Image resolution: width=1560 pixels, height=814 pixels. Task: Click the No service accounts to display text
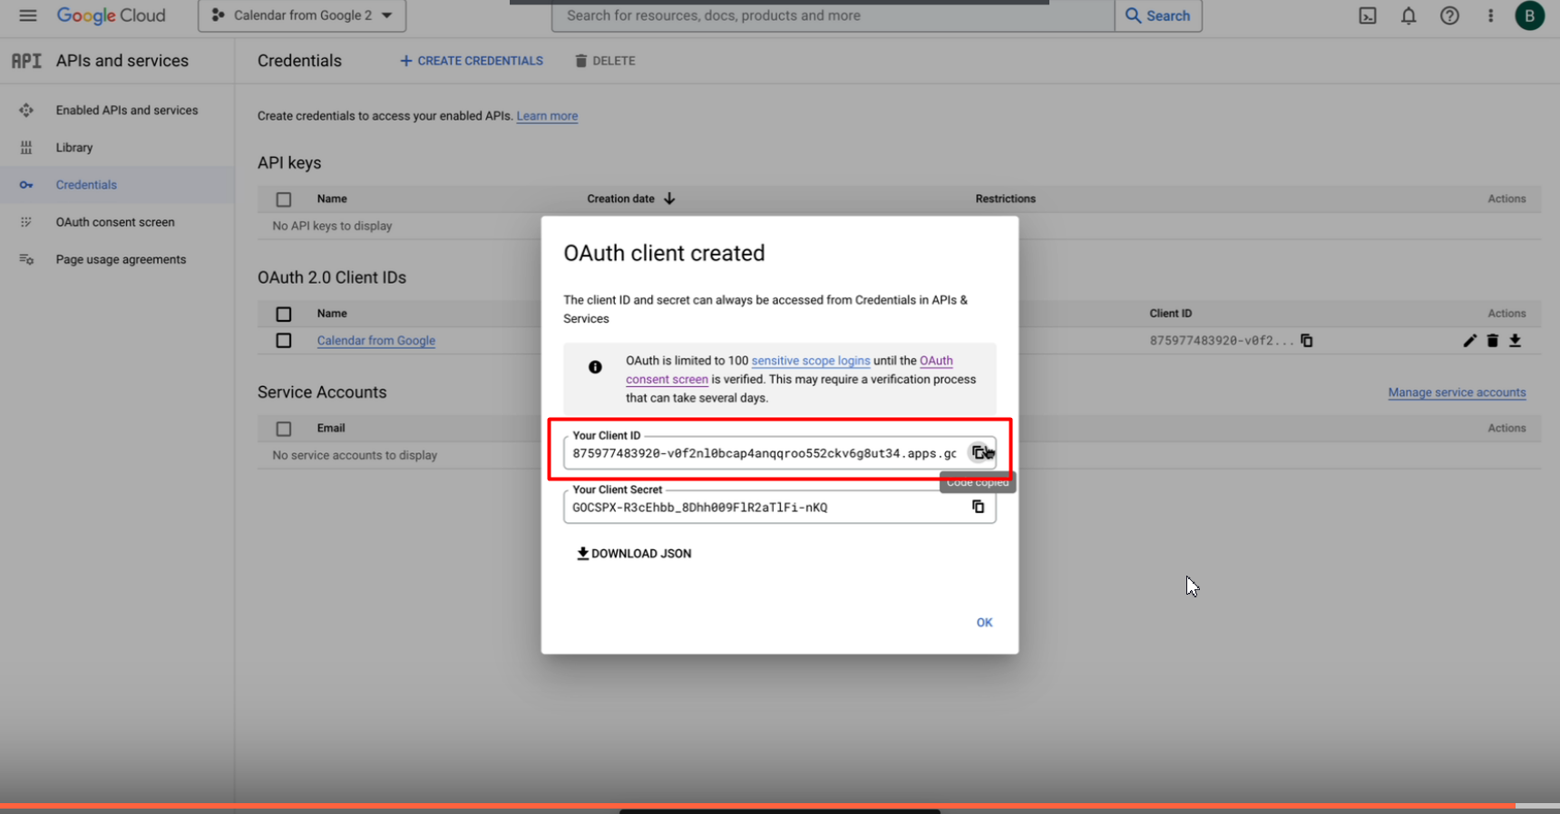[x=355, y=455]
